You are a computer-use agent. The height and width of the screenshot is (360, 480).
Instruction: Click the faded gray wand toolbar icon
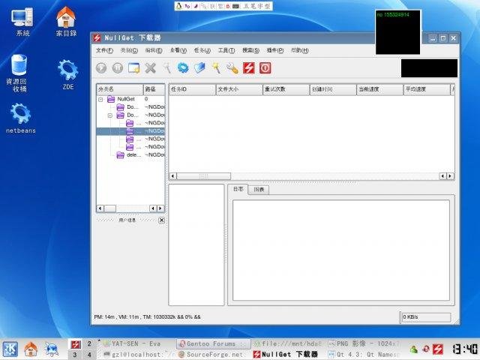[166, 68]
